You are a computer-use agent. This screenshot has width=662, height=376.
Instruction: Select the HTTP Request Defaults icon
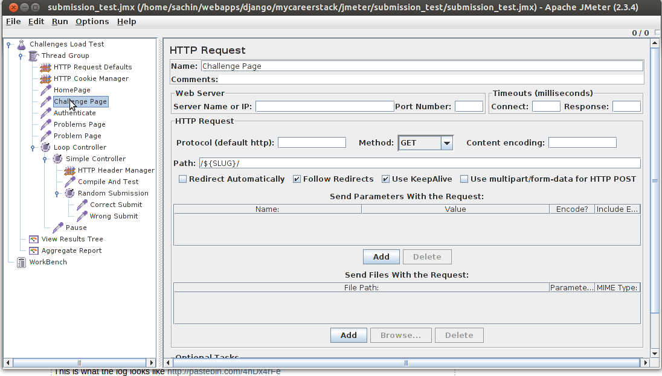(45, 67)
